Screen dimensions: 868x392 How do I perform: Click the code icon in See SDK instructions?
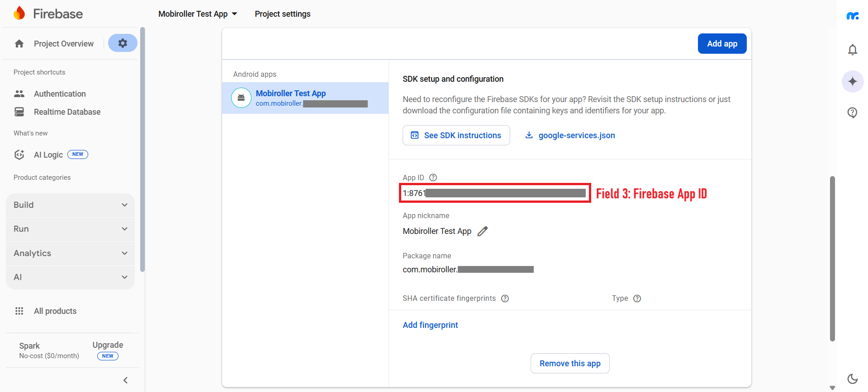click(x=414, y=135)
